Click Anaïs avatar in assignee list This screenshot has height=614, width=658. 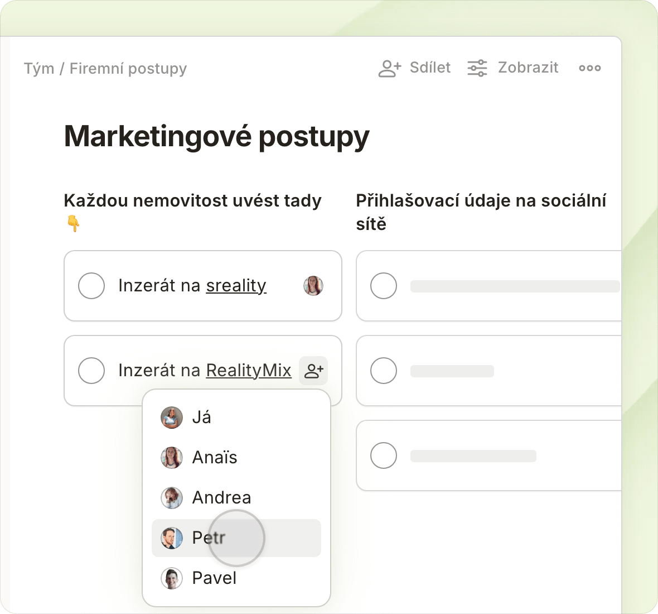tap(172, 458)
